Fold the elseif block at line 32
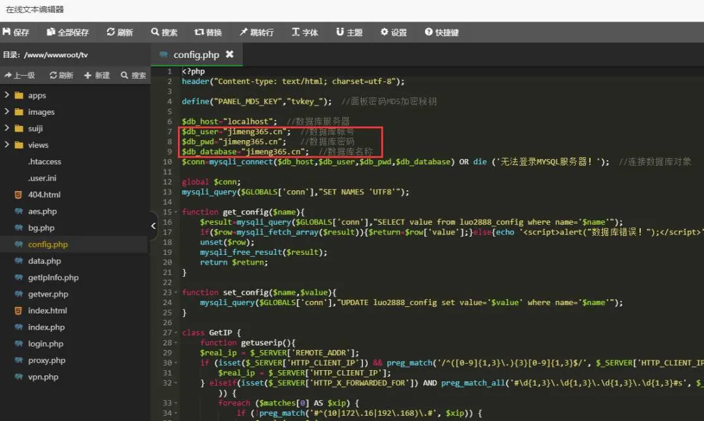The height and width of the screenshot is (421, 704). tap(175, 383)
